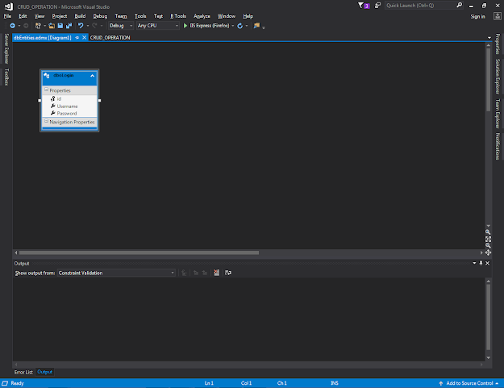The height and width of the screenshot is (388, 504).
Task: Switch to the Error List tab
Action: tap(23, 372)
